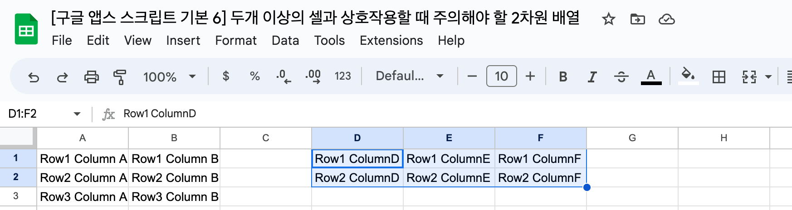Open the zoom 100% dropdown
792x210 pixels.
(169, 76)
